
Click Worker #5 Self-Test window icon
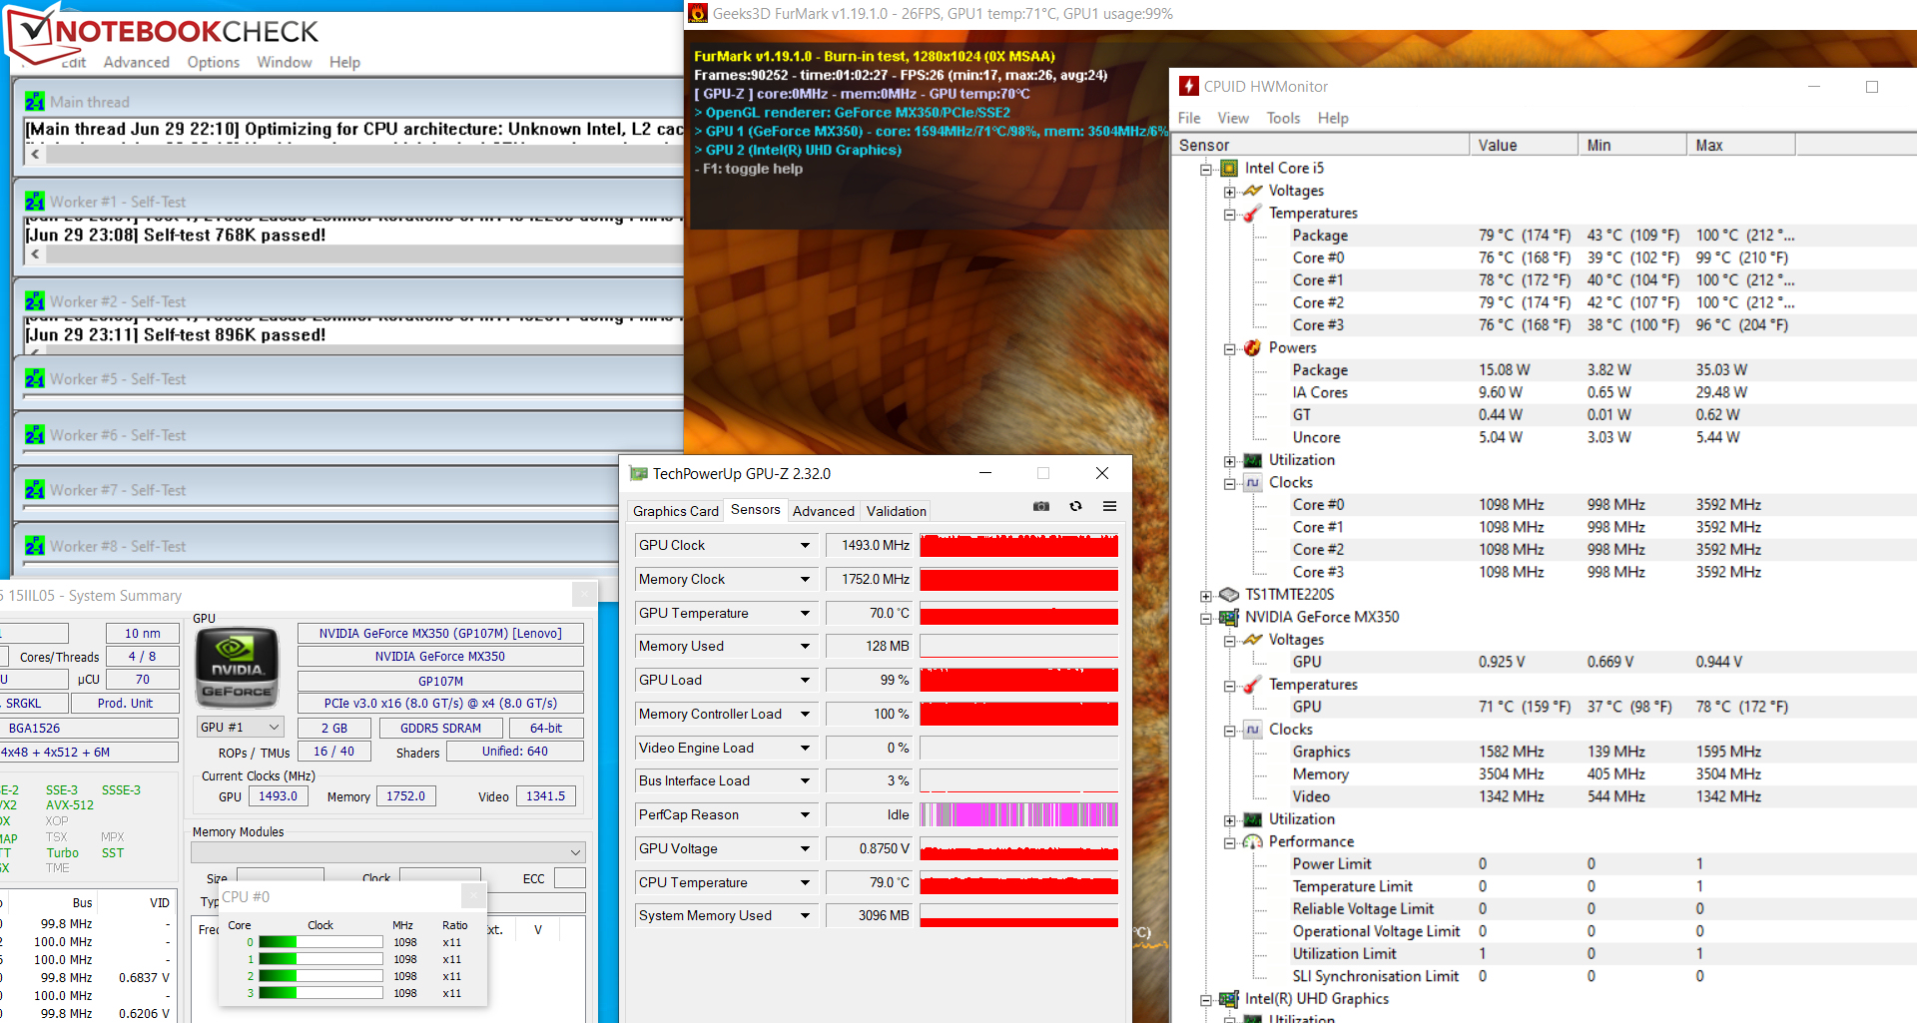coord(35,379)
